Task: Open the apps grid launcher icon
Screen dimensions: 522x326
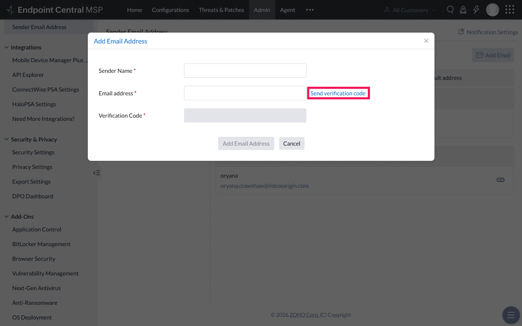Action: coord(510,10)
